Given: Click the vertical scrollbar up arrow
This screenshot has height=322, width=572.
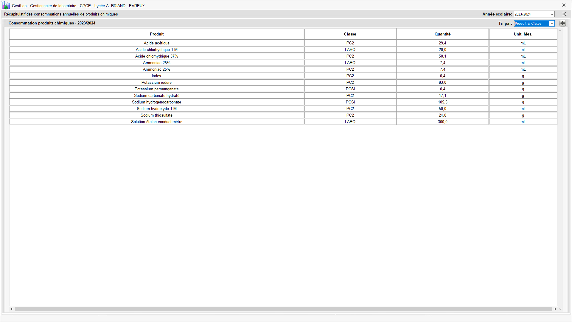Looking at the screenshot, I should (560, 31).
